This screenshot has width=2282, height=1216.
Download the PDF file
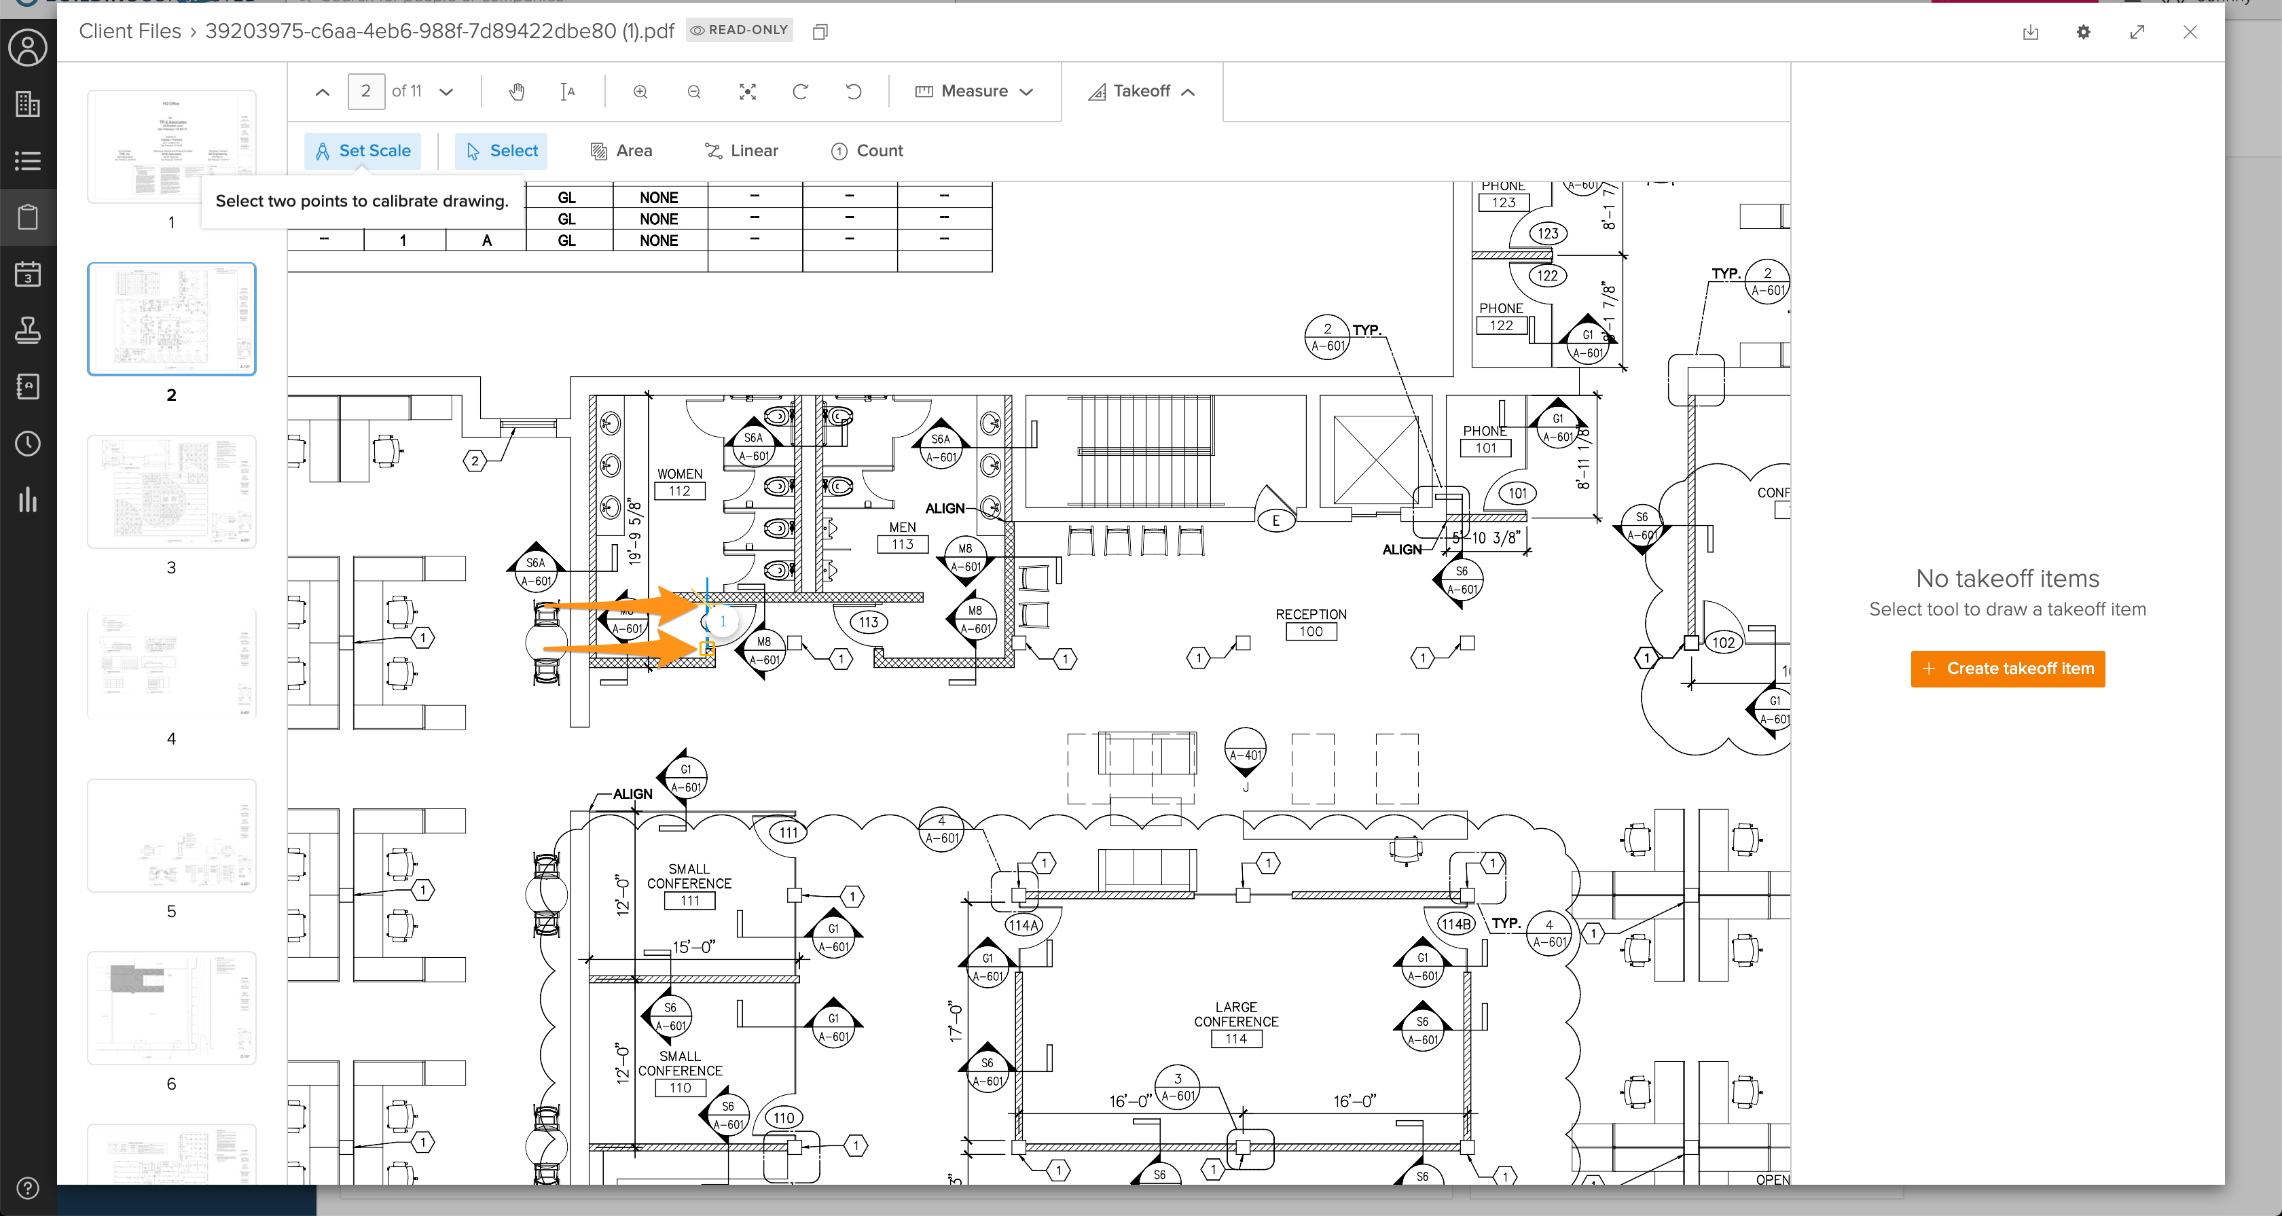point(2031,32)
